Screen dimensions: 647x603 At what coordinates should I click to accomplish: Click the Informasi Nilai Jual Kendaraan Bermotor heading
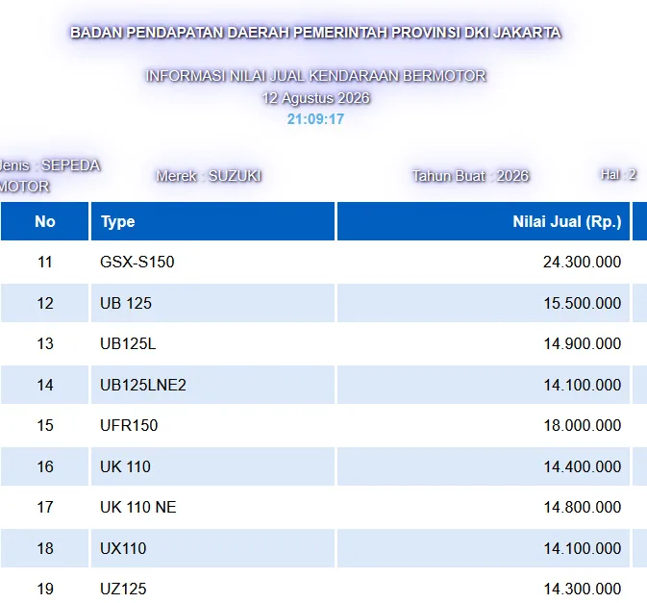[315, 76]
